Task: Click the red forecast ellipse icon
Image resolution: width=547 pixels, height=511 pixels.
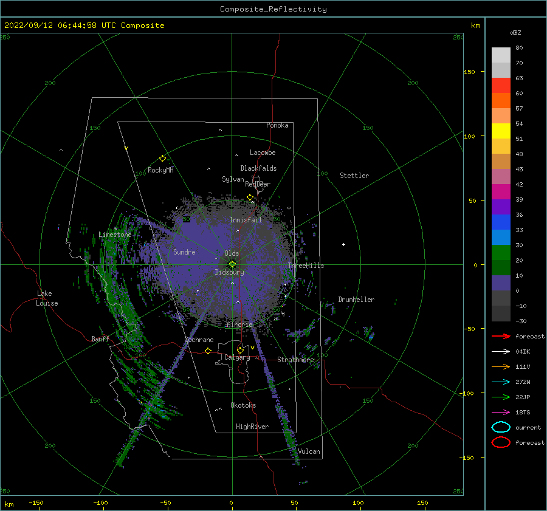Action: click(501, 442)
